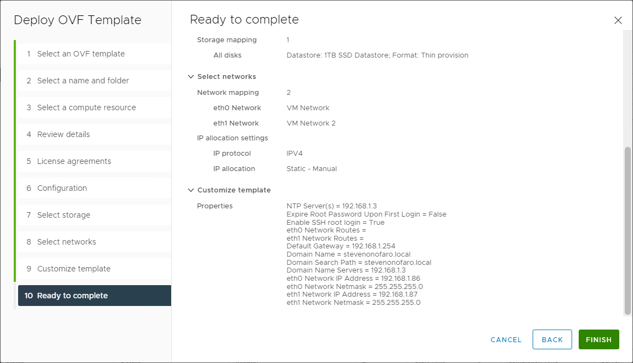Screen dimensions: 633x363
Task: Jump to step 3 Select a compute resource
Action: coord(86,107)
